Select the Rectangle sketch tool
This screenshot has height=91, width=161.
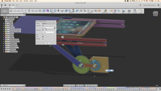coord(18,11)
